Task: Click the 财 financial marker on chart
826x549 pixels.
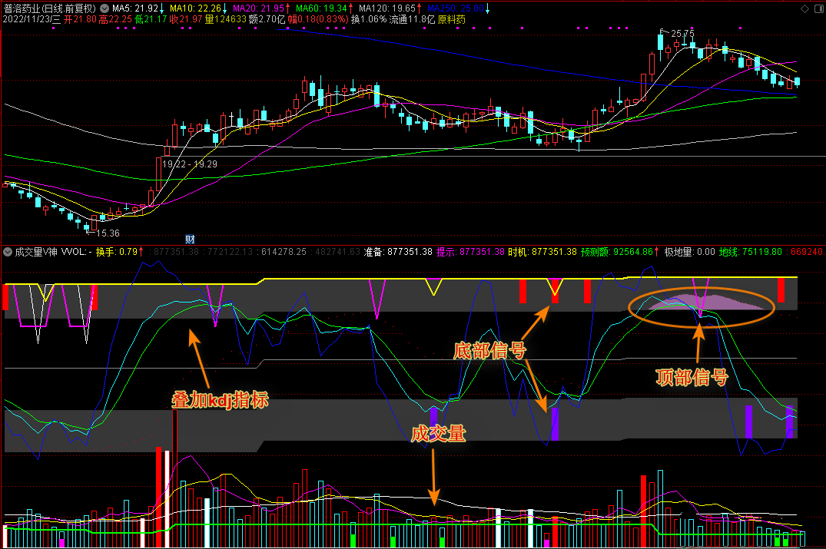Action: (190, 240)
